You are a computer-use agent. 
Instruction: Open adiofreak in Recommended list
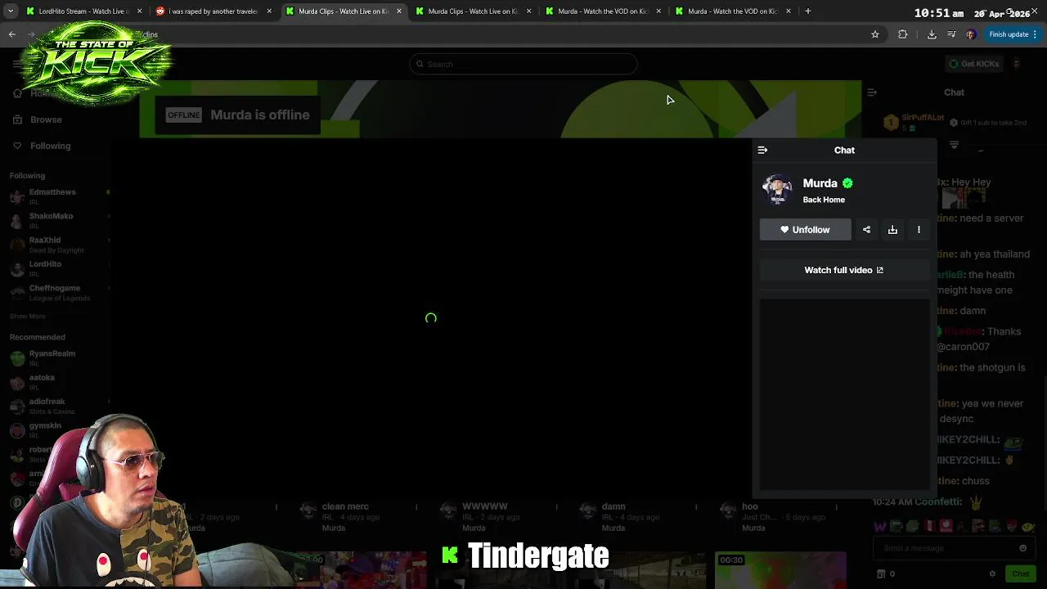[57, 406]
